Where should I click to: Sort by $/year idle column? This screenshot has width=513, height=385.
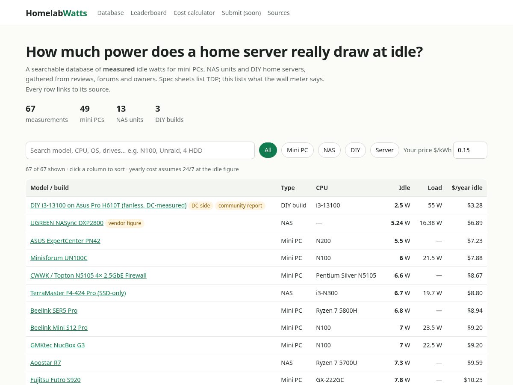[x=467, y=188]
